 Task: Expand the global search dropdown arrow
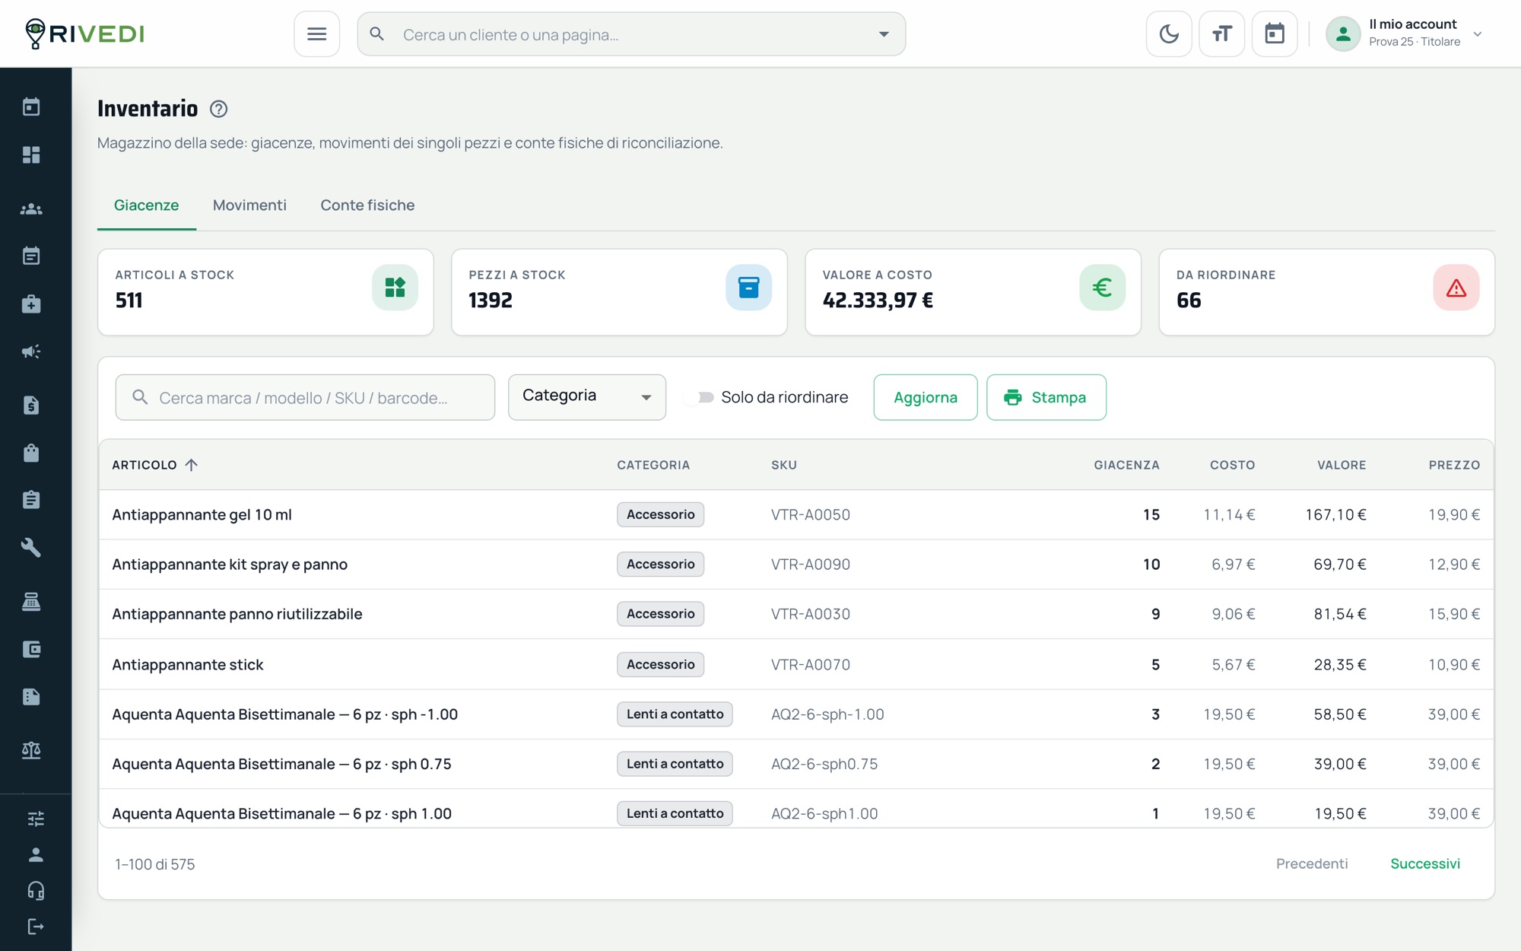click(884, 34)
